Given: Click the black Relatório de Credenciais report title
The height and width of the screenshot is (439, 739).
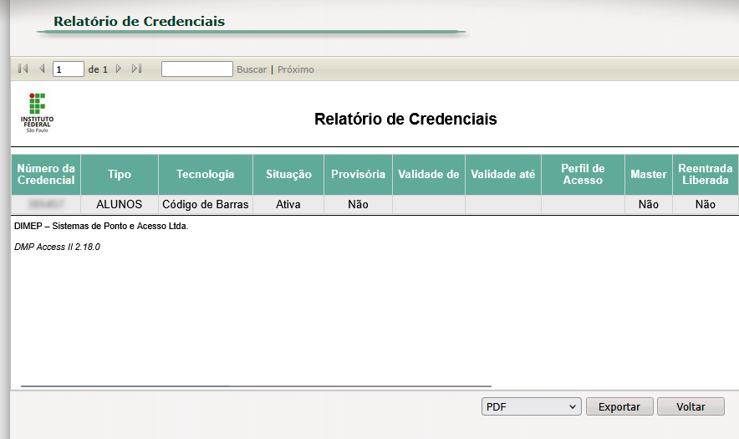Looking at the screenshot, I should 405,119.
